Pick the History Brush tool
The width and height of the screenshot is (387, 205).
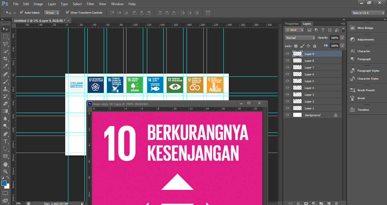click(5, 96)
